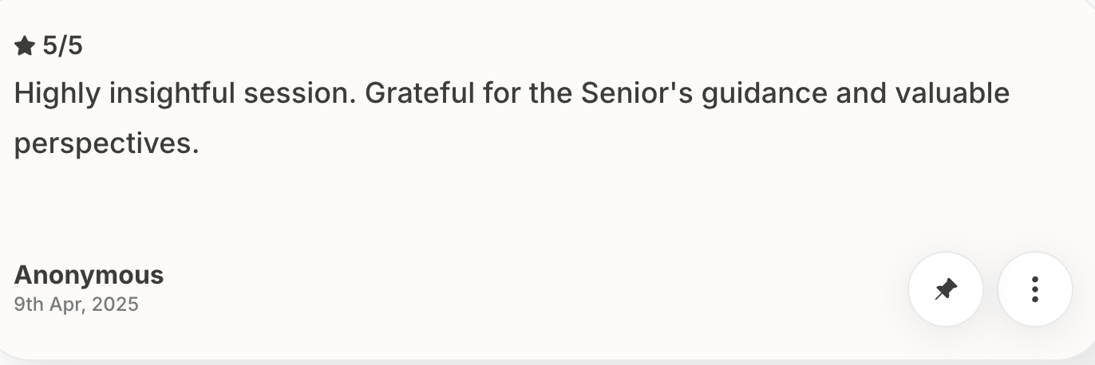Click the word "Senior's" in the review
Screen dimensions: 1095x365
(636, 94)
